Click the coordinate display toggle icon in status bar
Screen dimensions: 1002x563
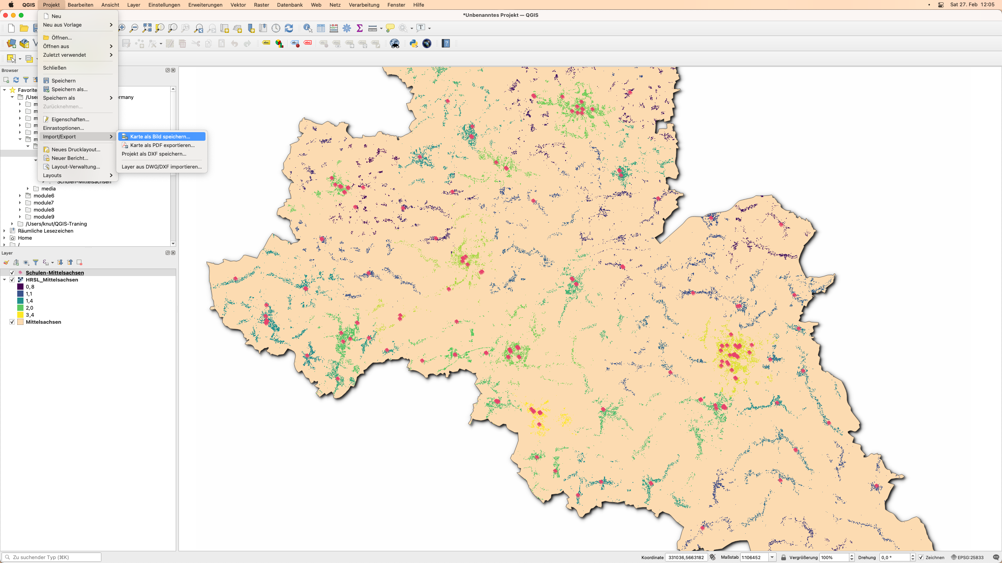pos(713,557)
